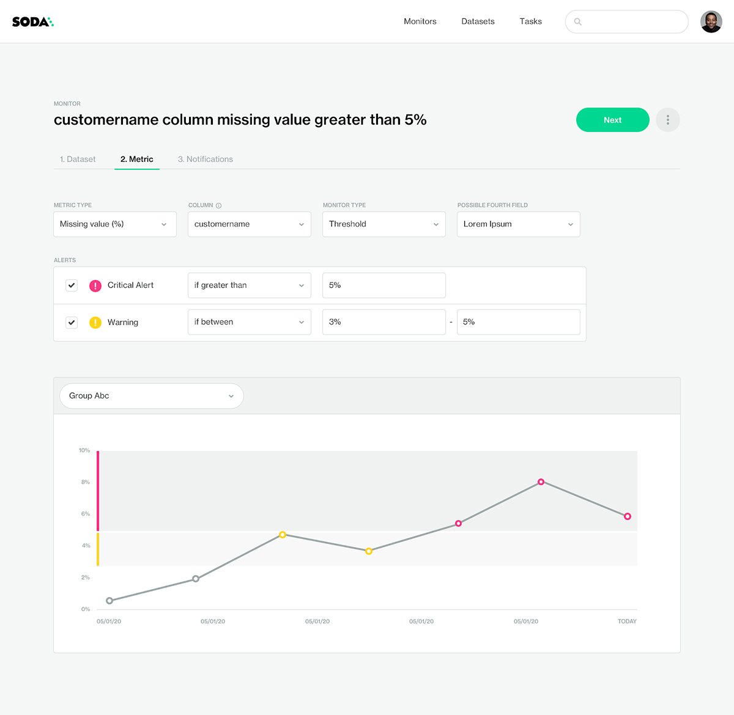Click the info icon next to Column label
This screenshot has width=734, height=715.
pos(219,205)
